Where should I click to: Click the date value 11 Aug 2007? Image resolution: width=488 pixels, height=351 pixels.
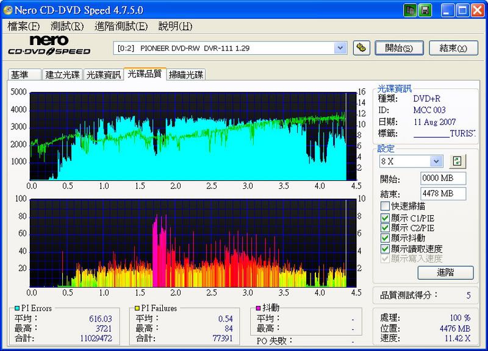coord(435,122)
